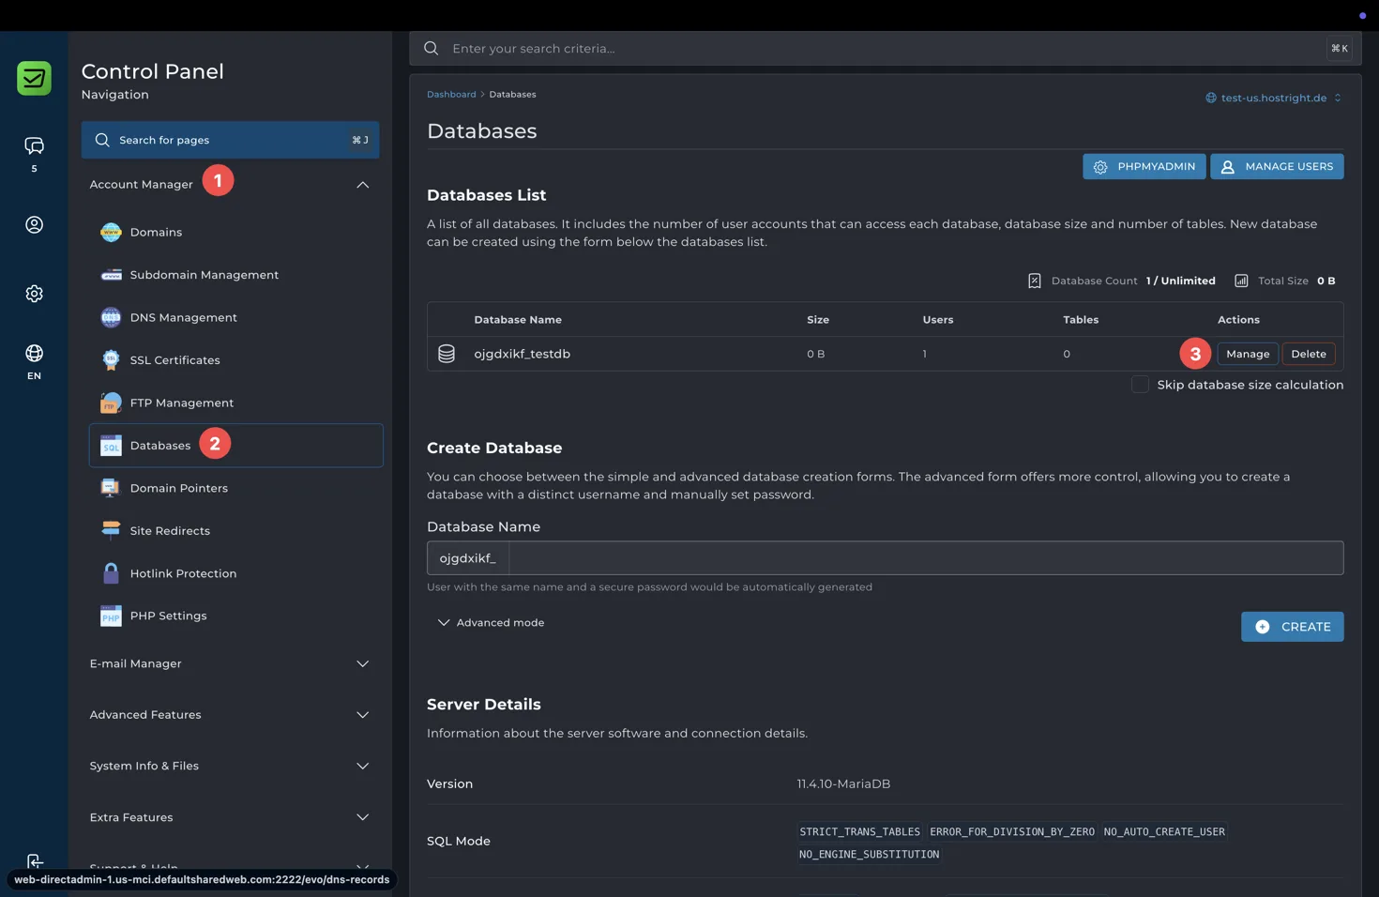The image size is (1379, 897).
Task: Click MANAGE USERS button
Action: pos(1277,166)
